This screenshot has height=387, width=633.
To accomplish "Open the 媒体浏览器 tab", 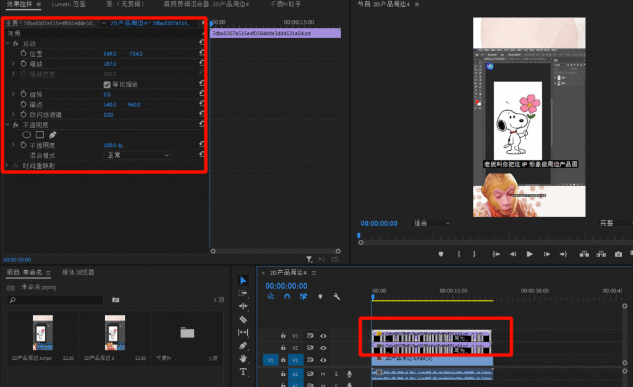I will [x=78, y=272].
